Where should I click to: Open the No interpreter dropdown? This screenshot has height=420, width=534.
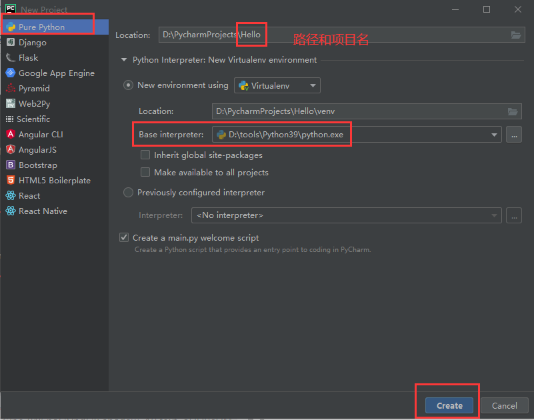tap(347, 215)
